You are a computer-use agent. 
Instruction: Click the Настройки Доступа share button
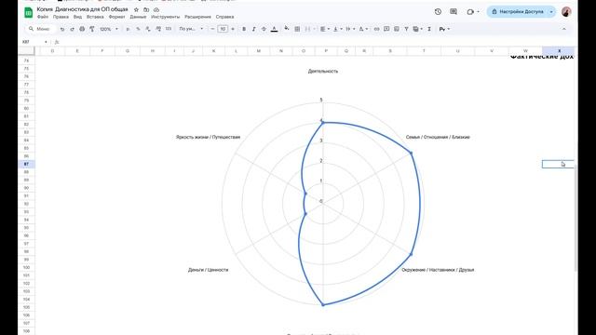pyautogui.click(x=518, y=12)
